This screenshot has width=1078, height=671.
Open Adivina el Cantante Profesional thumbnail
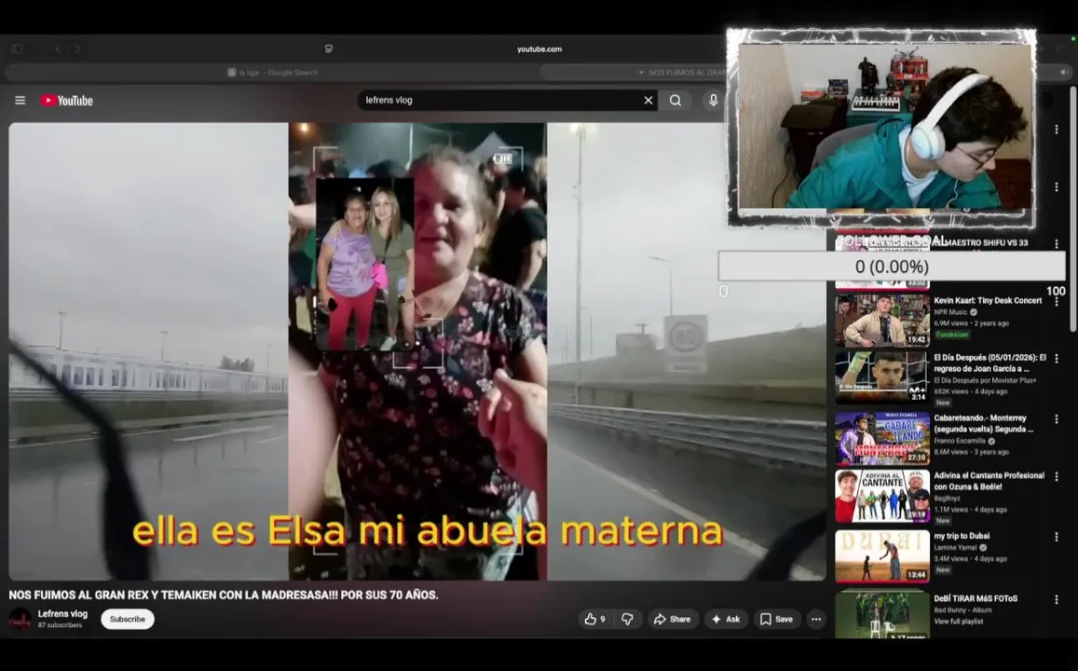pos(882,497)
